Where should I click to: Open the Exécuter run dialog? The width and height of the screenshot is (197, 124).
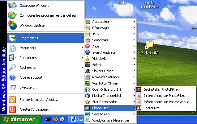pos(28,87)
